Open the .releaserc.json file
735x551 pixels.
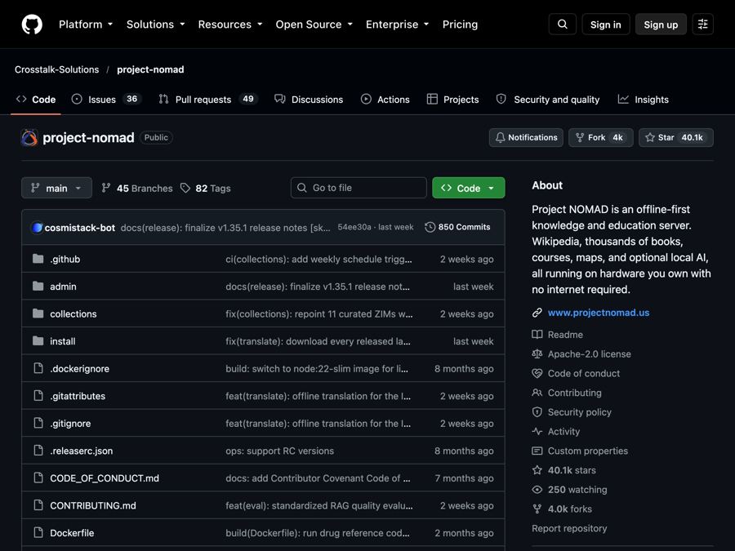[x=81, y=451]
